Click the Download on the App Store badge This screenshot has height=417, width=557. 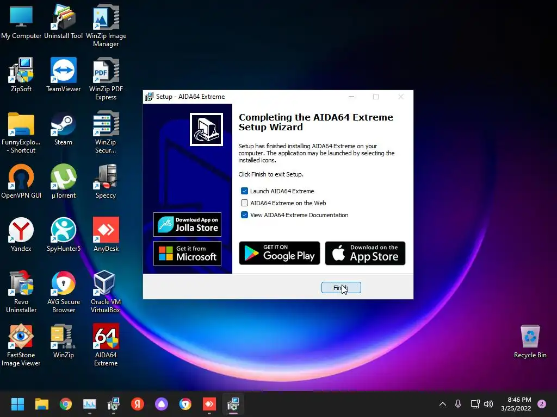(365, 253)
